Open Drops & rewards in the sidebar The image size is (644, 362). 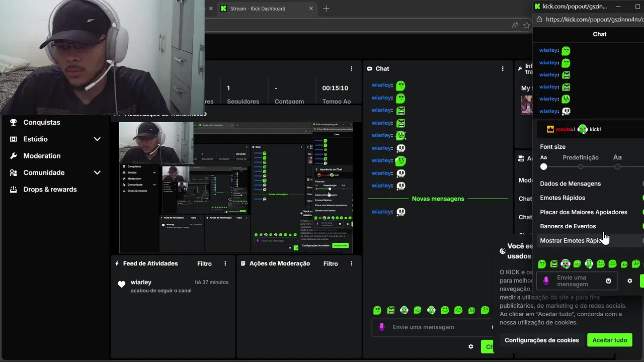coord(50,190)
